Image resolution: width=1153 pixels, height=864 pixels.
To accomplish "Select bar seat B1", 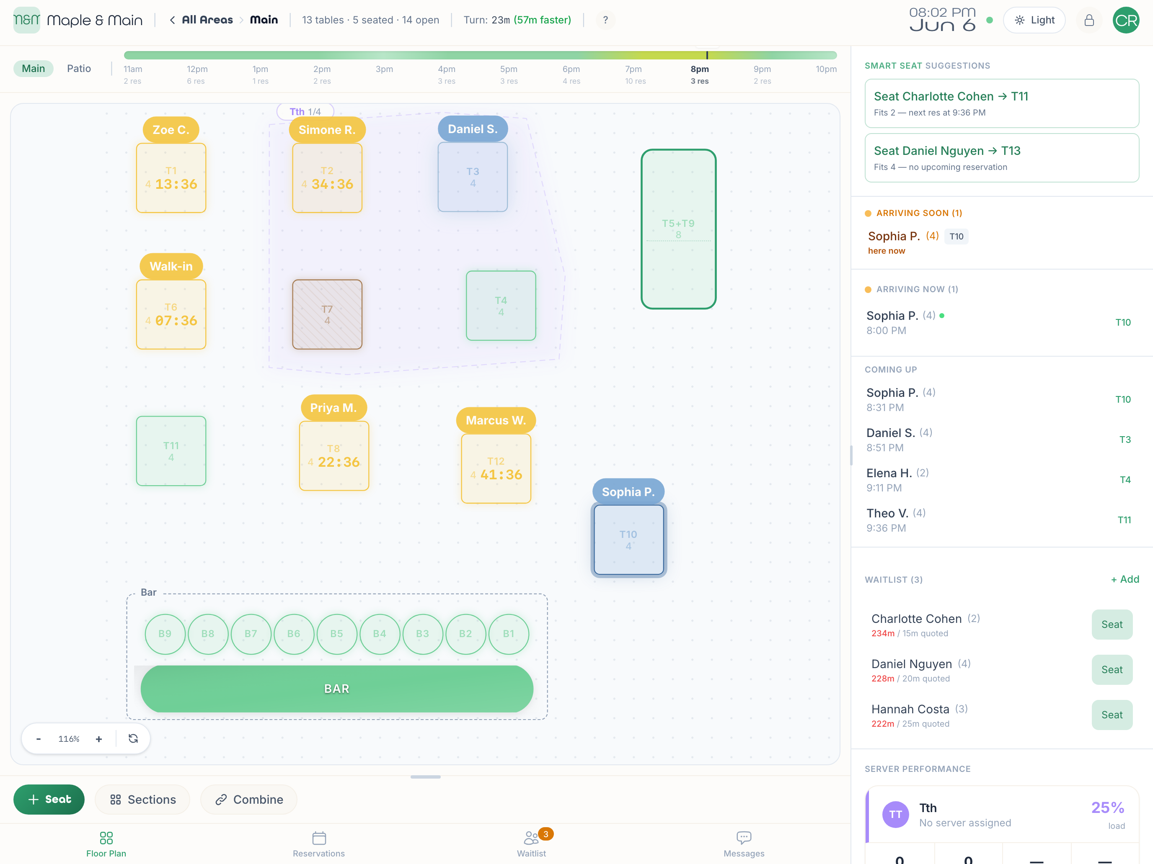I will (x=508, y=634).
